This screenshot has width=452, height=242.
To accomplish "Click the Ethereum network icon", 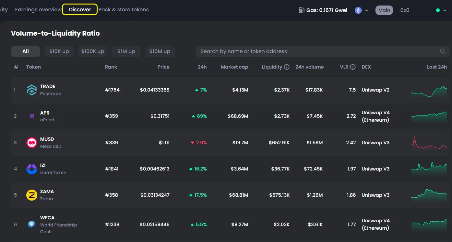I will 358,10.
